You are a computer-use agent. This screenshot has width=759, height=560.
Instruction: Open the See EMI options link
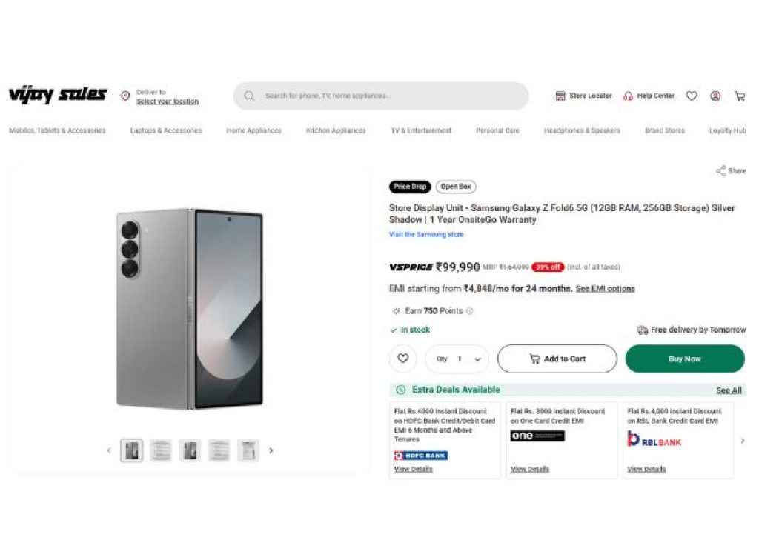coord(605,289)
